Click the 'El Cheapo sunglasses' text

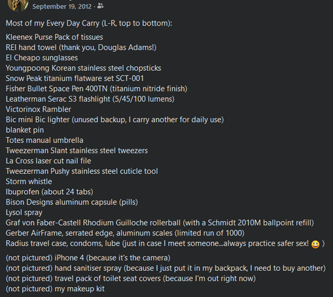(42, 58)
